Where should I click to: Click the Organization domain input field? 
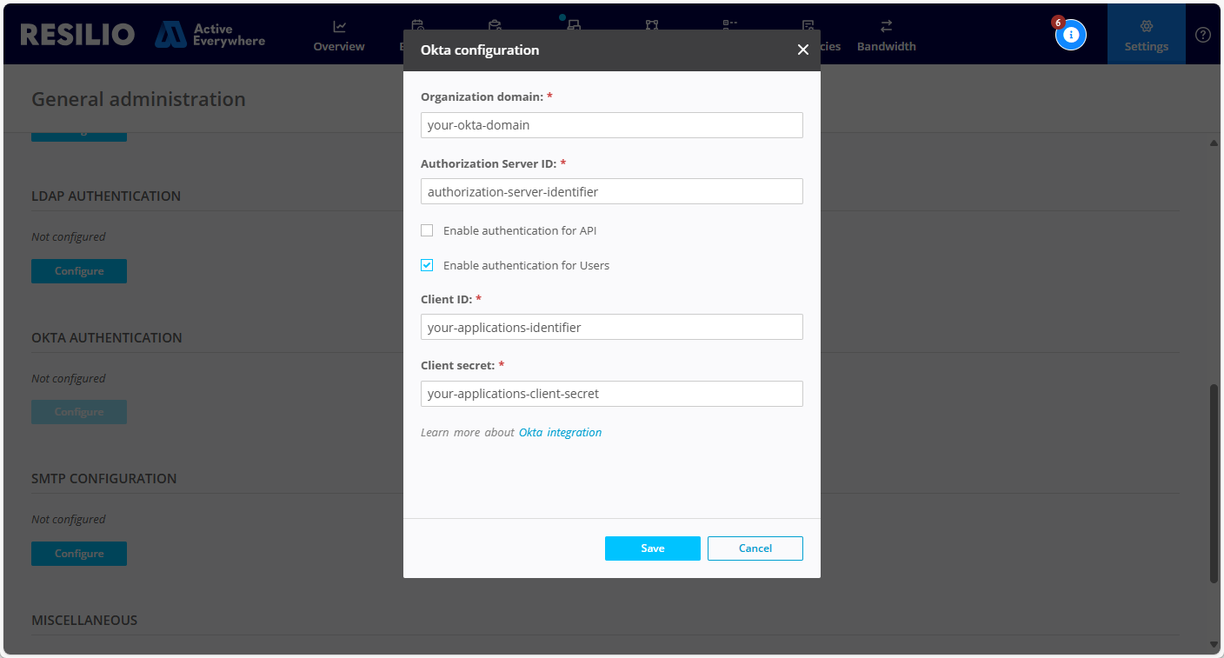point(611,125)
